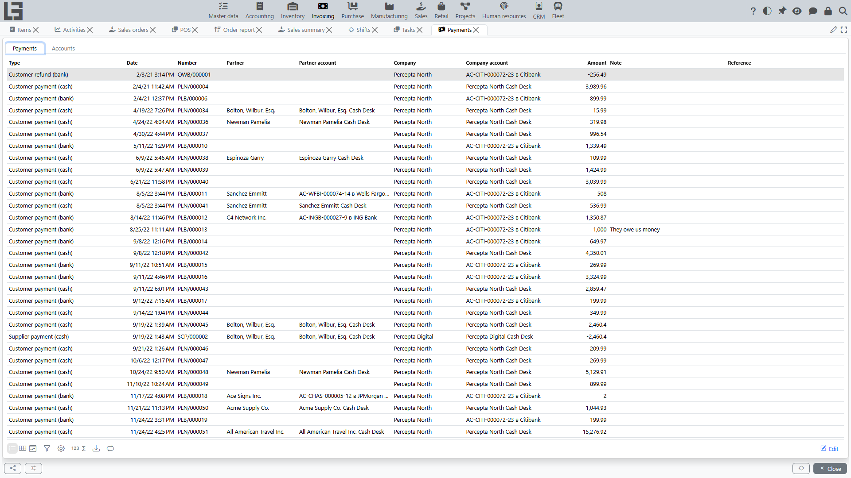This screenshot has height=478, width=851.
Task: Switch to the Sales summary tab
Action: [x=301, y=30]
